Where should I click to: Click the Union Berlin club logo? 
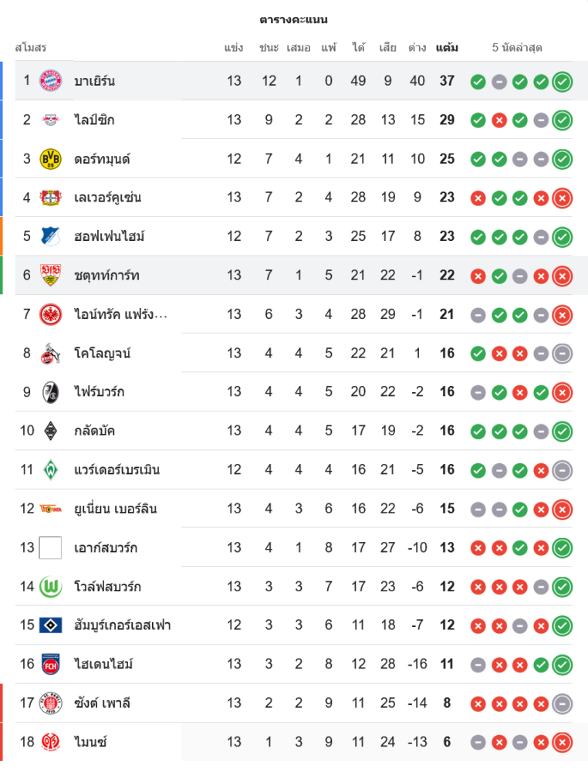pyautogui.click(x=51, y=509)
